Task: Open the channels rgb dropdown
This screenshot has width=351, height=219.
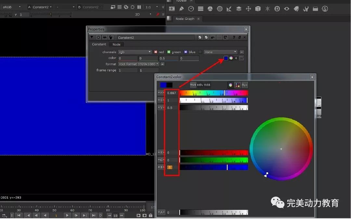Action: 135,52
